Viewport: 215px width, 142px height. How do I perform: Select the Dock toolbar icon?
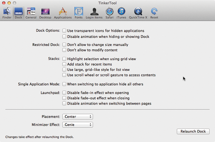18,13
